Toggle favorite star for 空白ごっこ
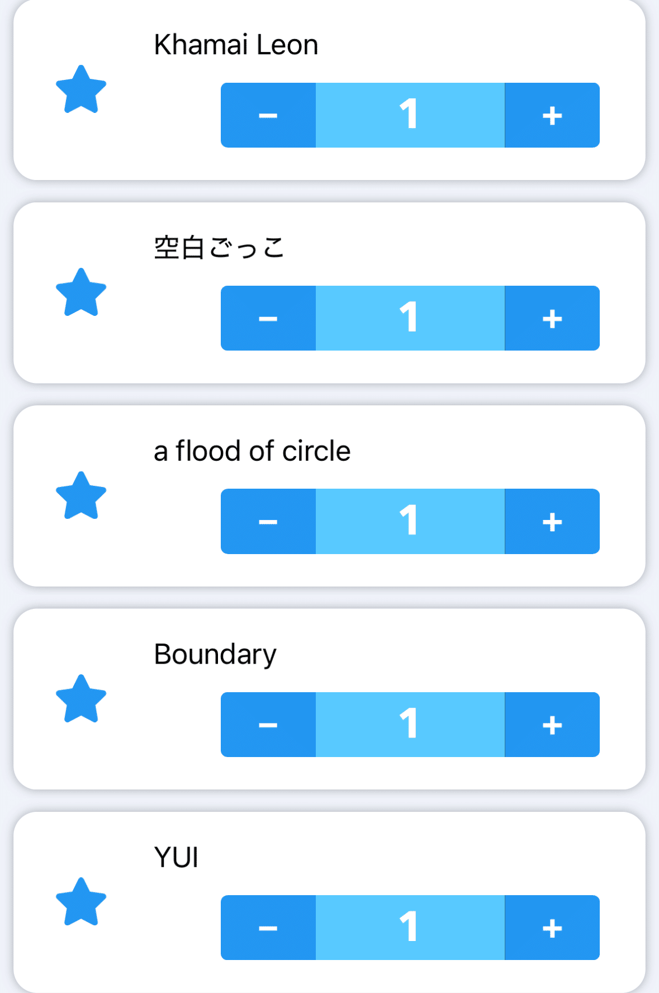The image size is (659, 993). 81,293
